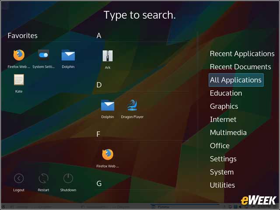
Task: Open Ark archive tool under A
Action: click(108, 59)
